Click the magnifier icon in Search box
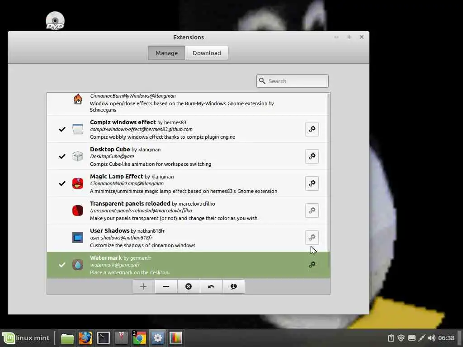Image resolution: width=463 pixels, height=347 pixels. [x=262, y=81]
